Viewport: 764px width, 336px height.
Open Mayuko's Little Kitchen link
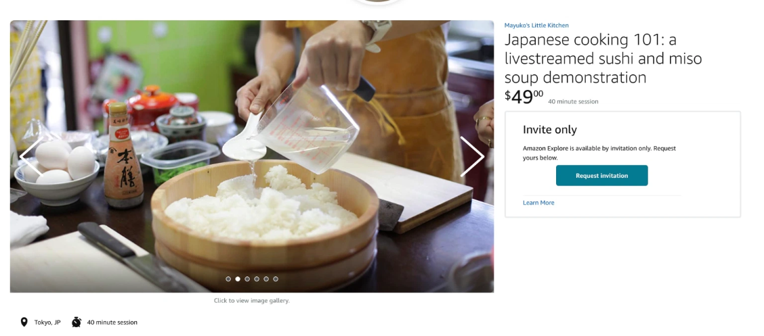[536, 25]
